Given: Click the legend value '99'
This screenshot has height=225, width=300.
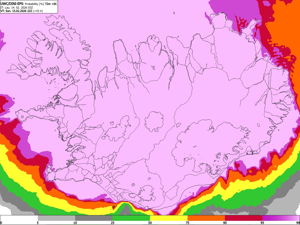Looking at the screenshot, I should click(298, 223).
